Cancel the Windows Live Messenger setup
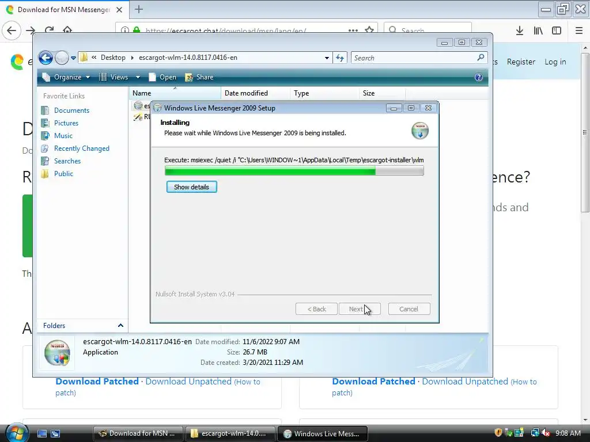This screenshot has width=590, height=442. click(x=409, y=309)
